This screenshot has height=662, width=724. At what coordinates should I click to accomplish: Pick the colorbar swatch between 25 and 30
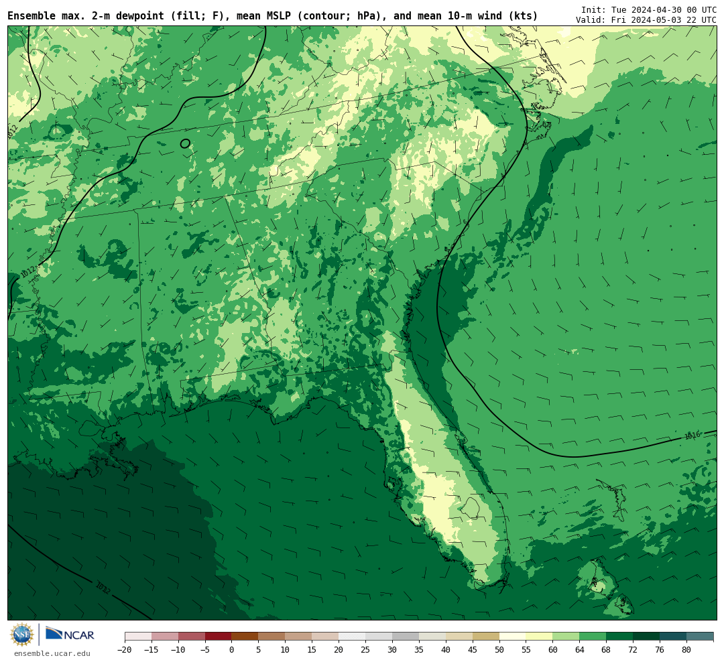coord(379,637)
